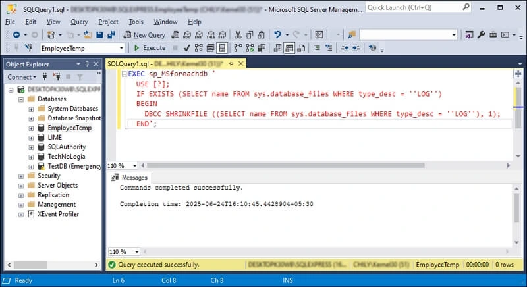Image resolution: width=527 pixels, height=287 pixels.
Task: Click the MDX query icon
Action: pos(187,35)
